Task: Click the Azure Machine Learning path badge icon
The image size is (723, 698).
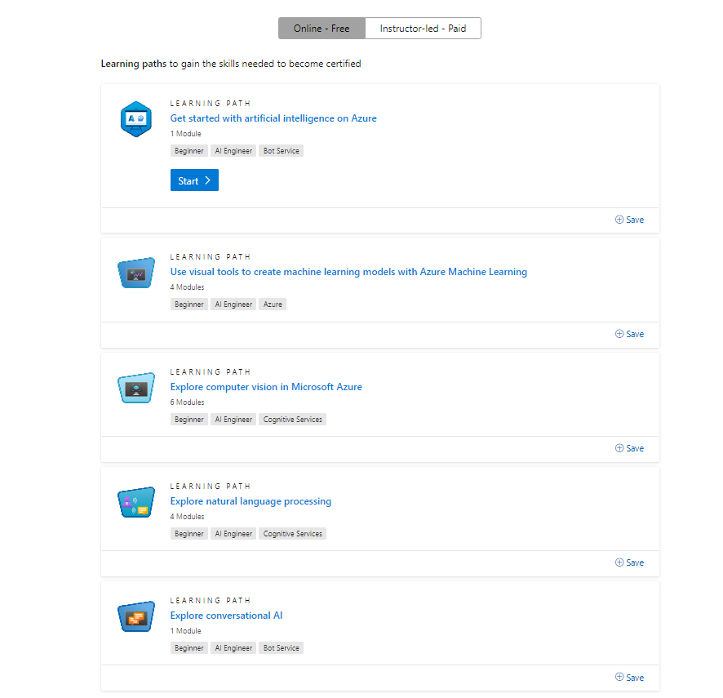Action: [x=135, y=272]
